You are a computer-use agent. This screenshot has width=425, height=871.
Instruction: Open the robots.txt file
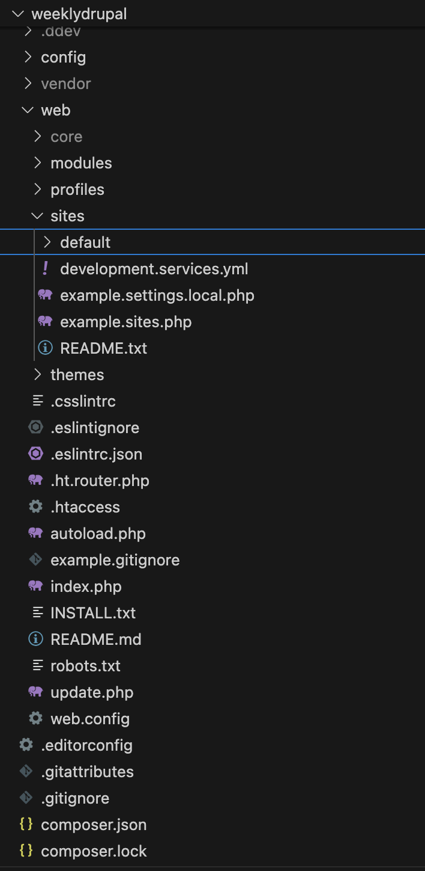coord(85,666)
